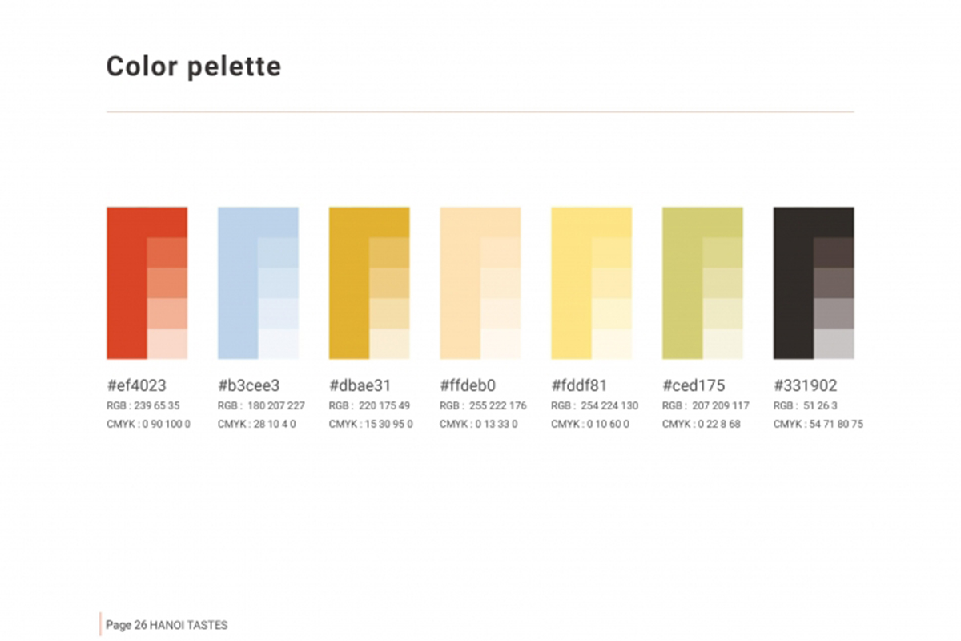This screenshot has height=641, width=961.
Task: Click the #b3cee3 hex label
Action: coord(249,385)
